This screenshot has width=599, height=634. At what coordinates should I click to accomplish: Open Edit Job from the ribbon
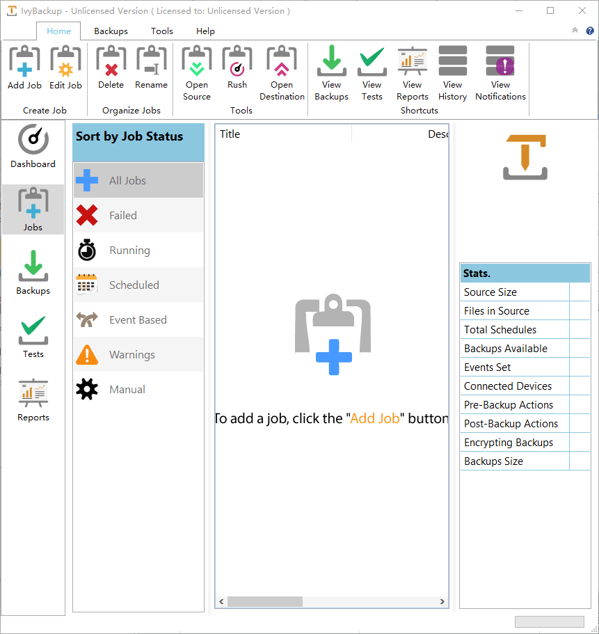(x=65, y=67)
